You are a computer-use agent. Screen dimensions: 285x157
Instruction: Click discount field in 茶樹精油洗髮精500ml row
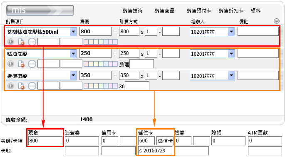171,31
